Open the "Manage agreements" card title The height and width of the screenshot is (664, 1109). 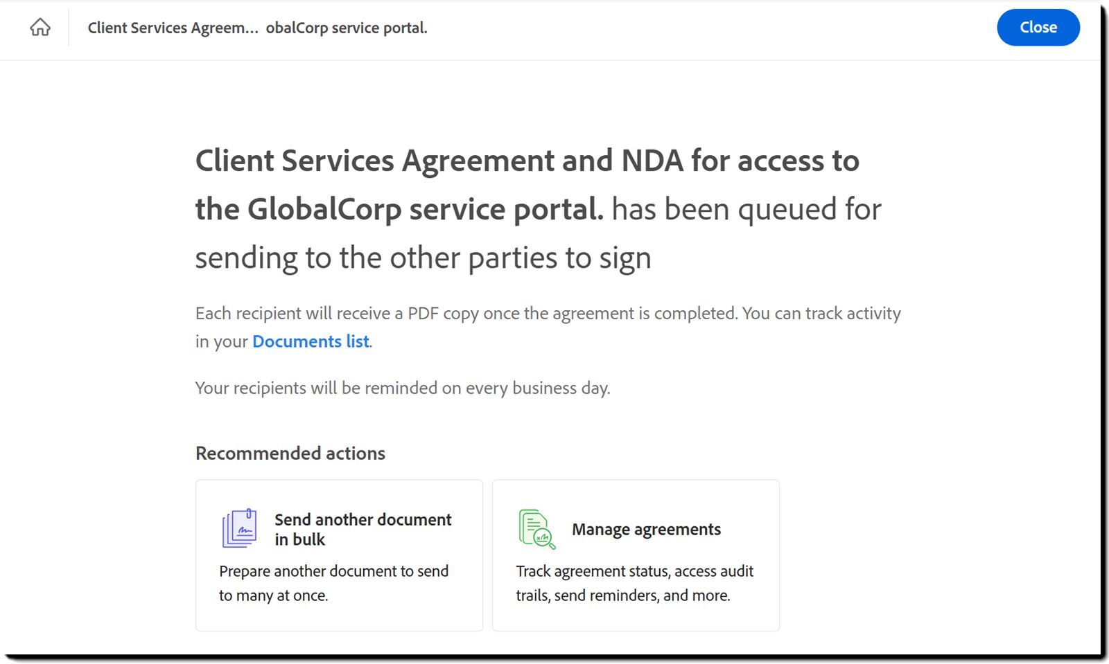click(x=646, y=530)
